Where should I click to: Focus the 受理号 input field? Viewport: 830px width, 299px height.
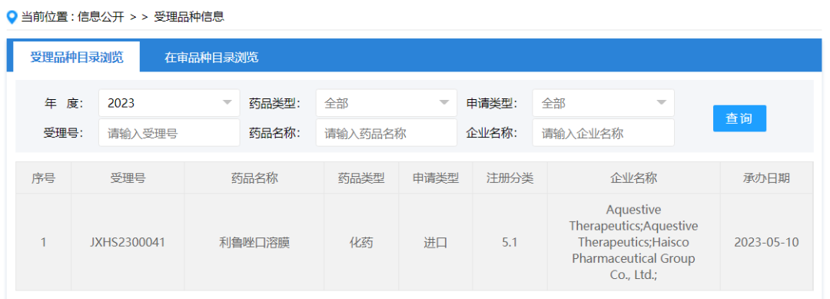[x=169, y=133]
